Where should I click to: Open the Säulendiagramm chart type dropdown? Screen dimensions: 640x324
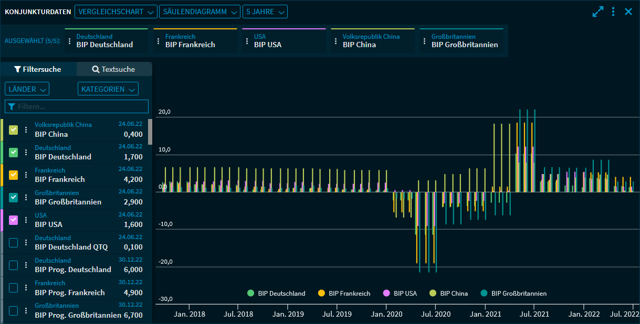(200, 12)
